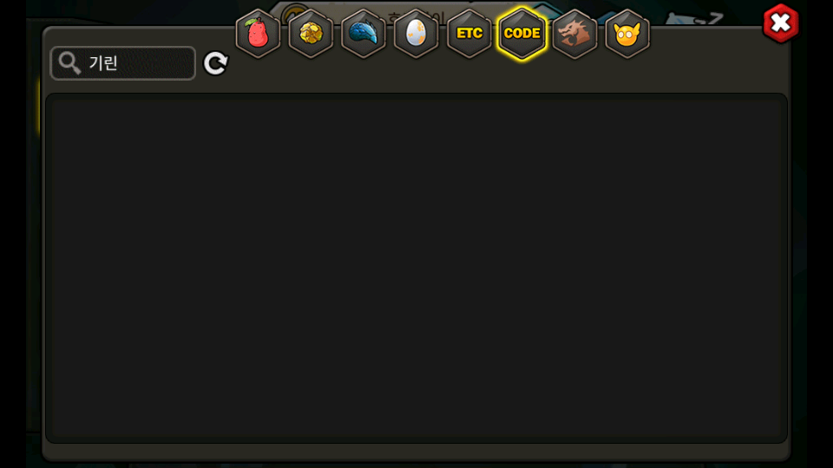Choose the highlighted CODE tab
Screen dimensions: 833x468
point(521,34)
